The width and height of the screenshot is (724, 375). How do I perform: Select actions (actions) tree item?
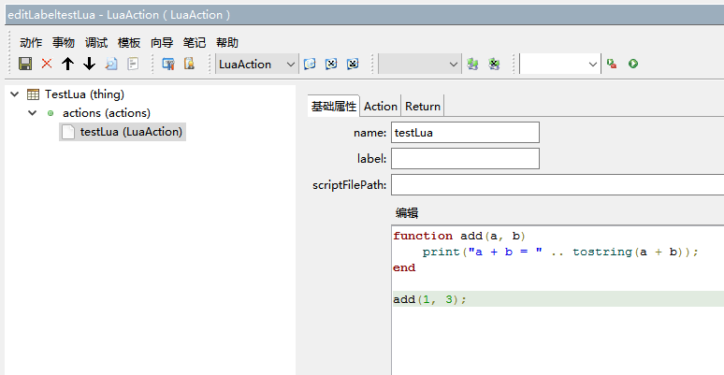(x=107, y=113)
